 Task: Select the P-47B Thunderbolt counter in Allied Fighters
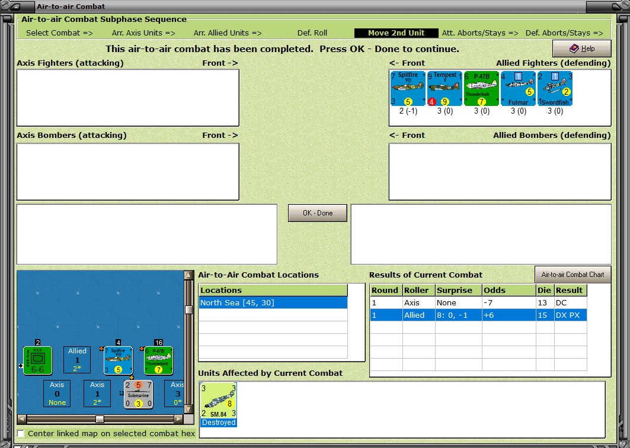(481, 89)
